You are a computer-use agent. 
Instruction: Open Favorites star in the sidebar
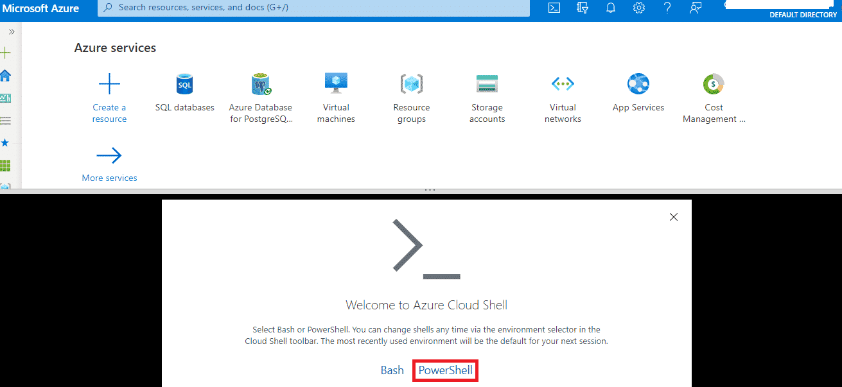point(5,142)
